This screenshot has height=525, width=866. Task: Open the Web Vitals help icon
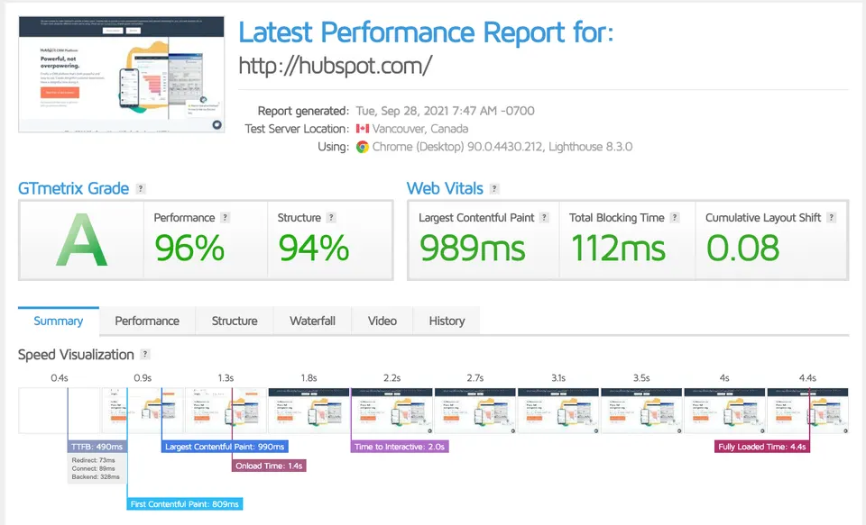494,188
